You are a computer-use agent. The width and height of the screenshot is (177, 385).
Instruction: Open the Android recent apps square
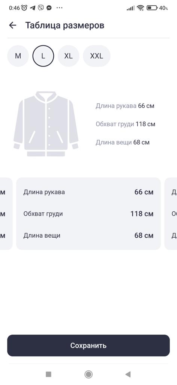[x=48, y=374]
